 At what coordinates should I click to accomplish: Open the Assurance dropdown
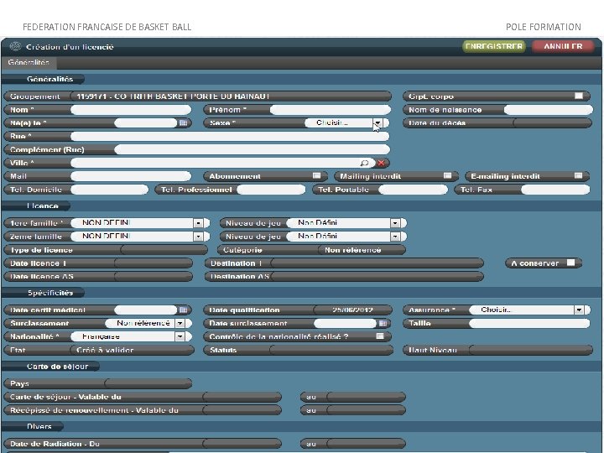coord(579,310)
